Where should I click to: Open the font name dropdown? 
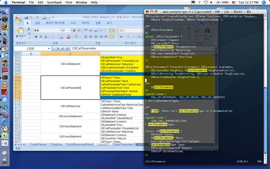(x=59, y=30)
